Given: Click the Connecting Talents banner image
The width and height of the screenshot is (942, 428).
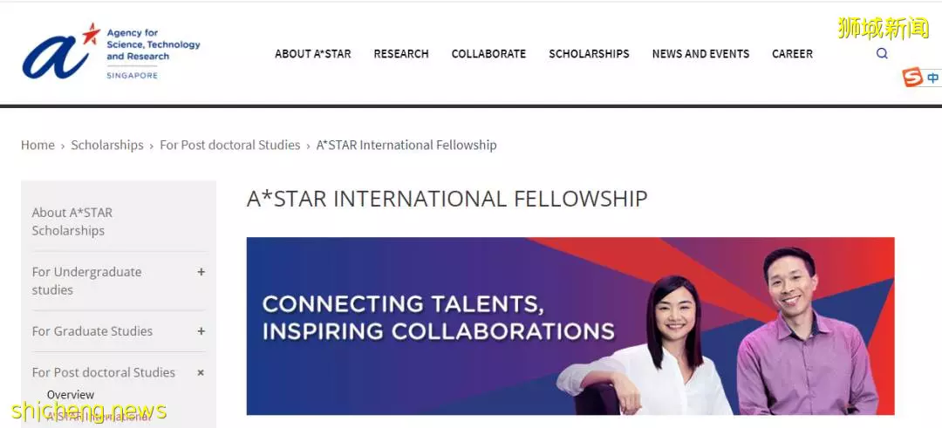Looking at the screenshot, I should coord(570,326).
